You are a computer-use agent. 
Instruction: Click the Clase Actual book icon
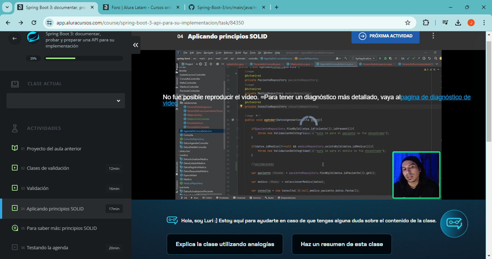coord(15,84)
